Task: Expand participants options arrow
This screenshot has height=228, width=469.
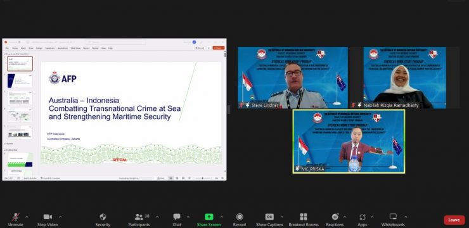Action: point(157,217)
